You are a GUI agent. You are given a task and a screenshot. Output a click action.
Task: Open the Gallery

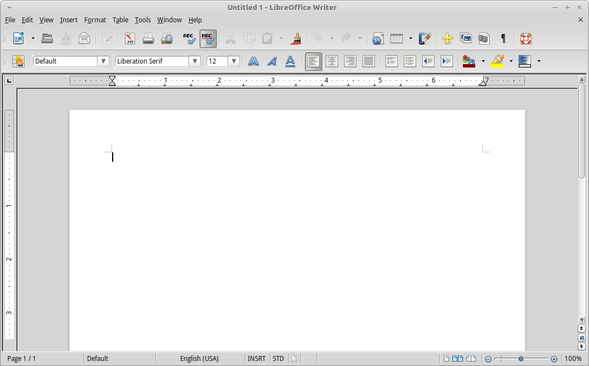(466, 38)
